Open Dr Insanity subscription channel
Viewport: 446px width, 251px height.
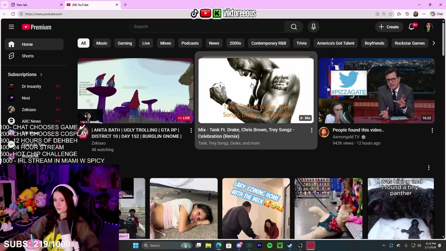point(34,86)
